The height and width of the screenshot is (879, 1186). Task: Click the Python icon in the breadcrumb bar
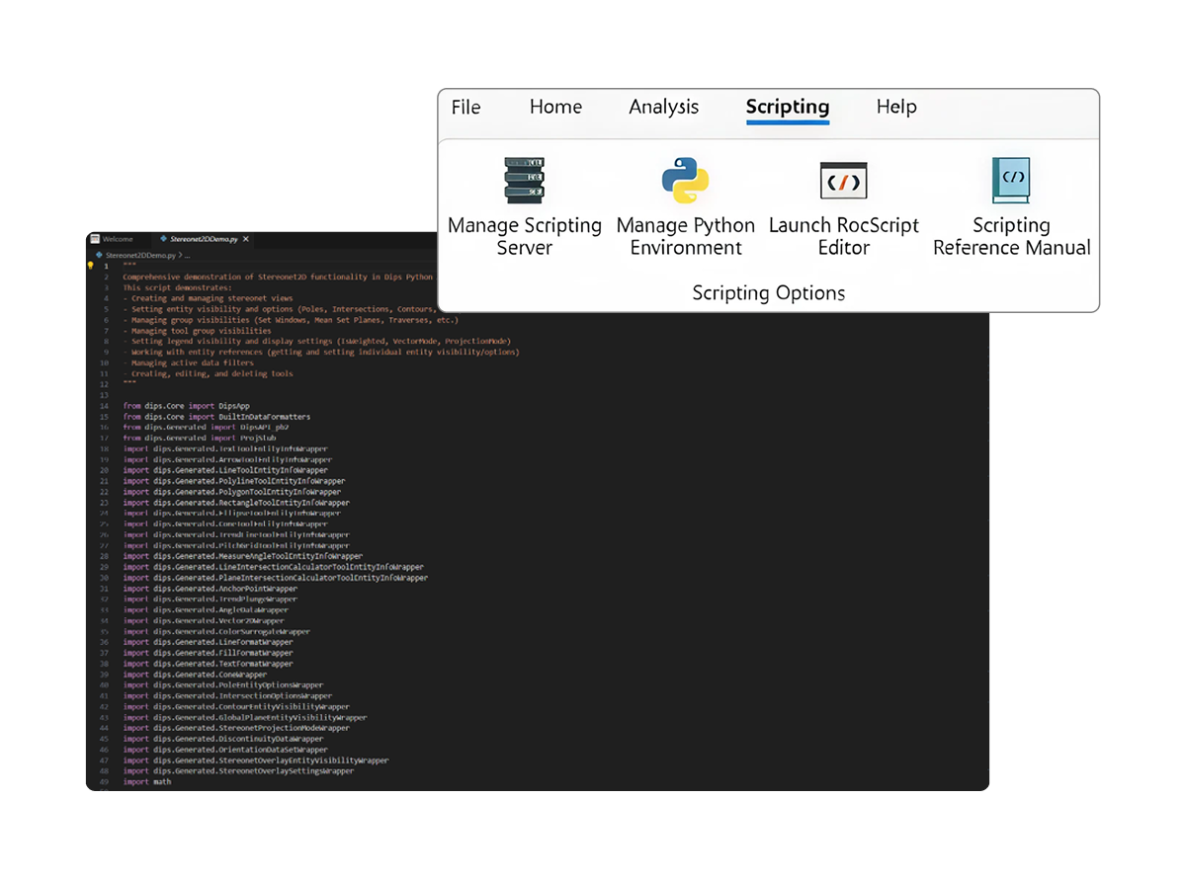[x=98, y=255]
